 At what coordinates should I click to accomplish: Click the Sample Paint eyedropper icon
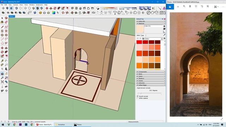pyautogui.click(x=164, y=35)
